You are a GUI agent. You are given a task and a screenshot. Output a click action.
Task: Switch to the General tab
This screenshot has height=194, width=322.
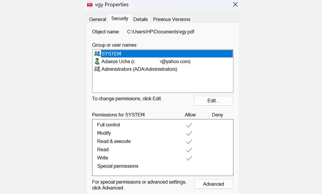tap(98, 19)
